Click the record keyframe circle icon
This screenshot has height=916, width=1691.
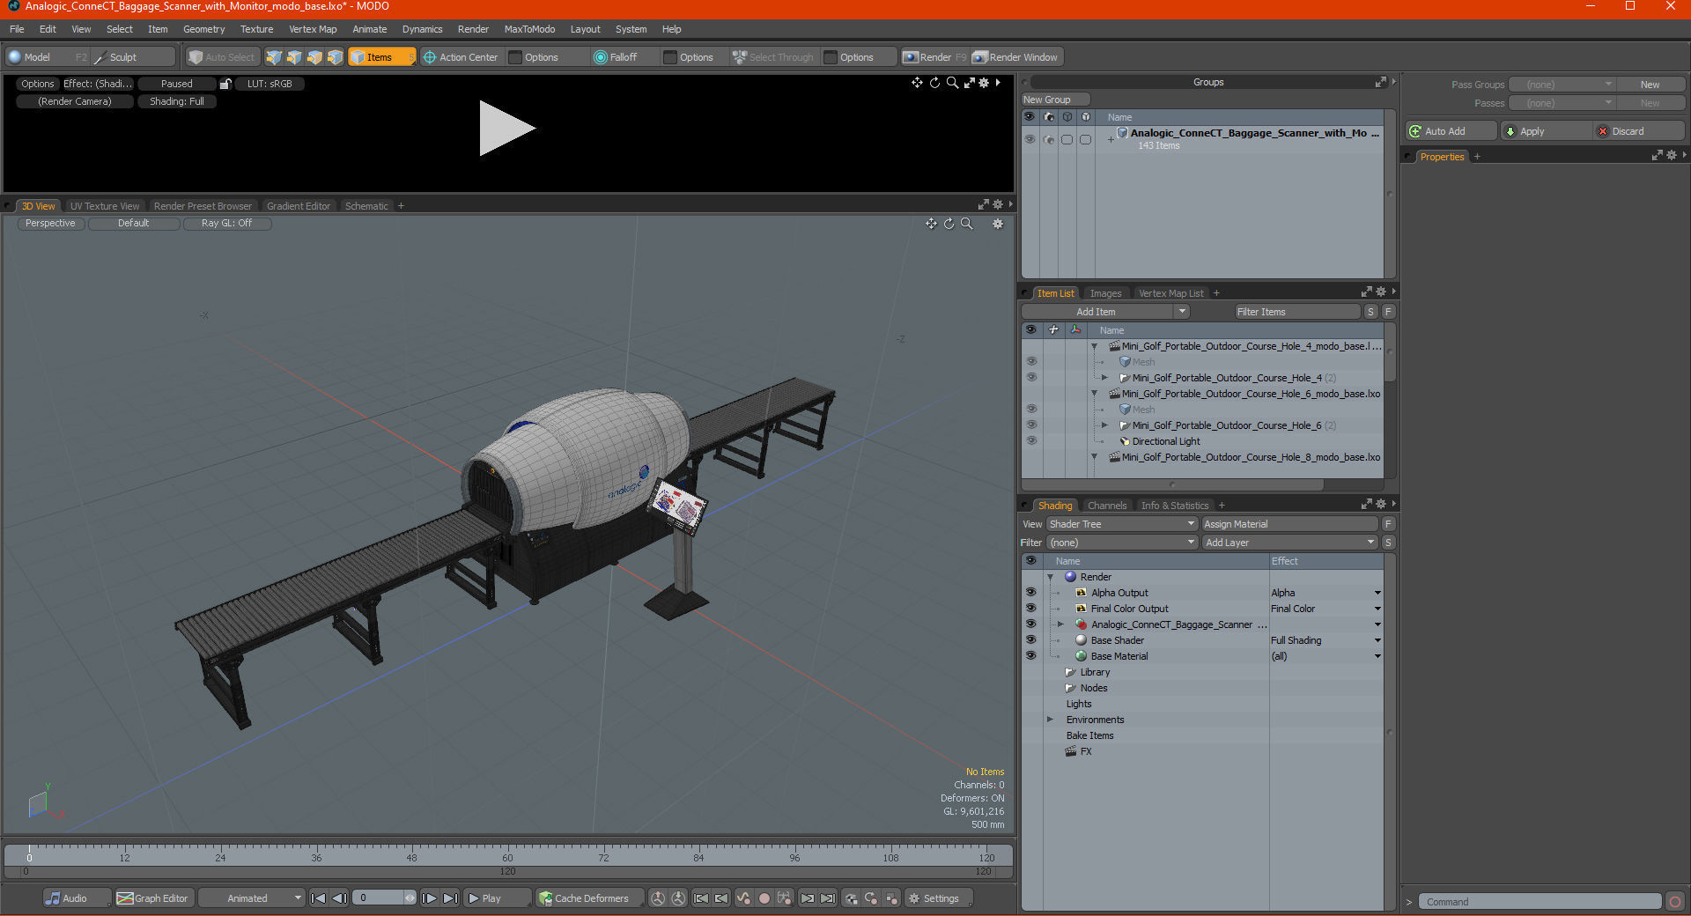coord(764,898)
